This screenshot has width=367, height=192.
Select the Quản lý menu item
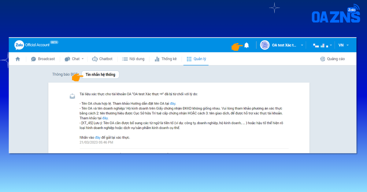[x=196, y=59]
